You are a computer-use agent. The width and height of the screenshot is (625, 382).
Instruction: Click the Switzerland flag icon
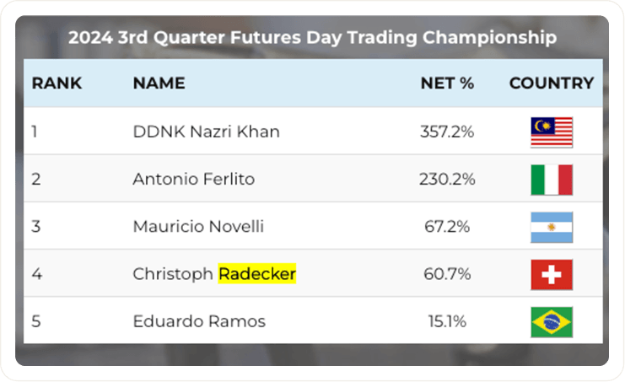pyautogui.click(x=552, y=274)
